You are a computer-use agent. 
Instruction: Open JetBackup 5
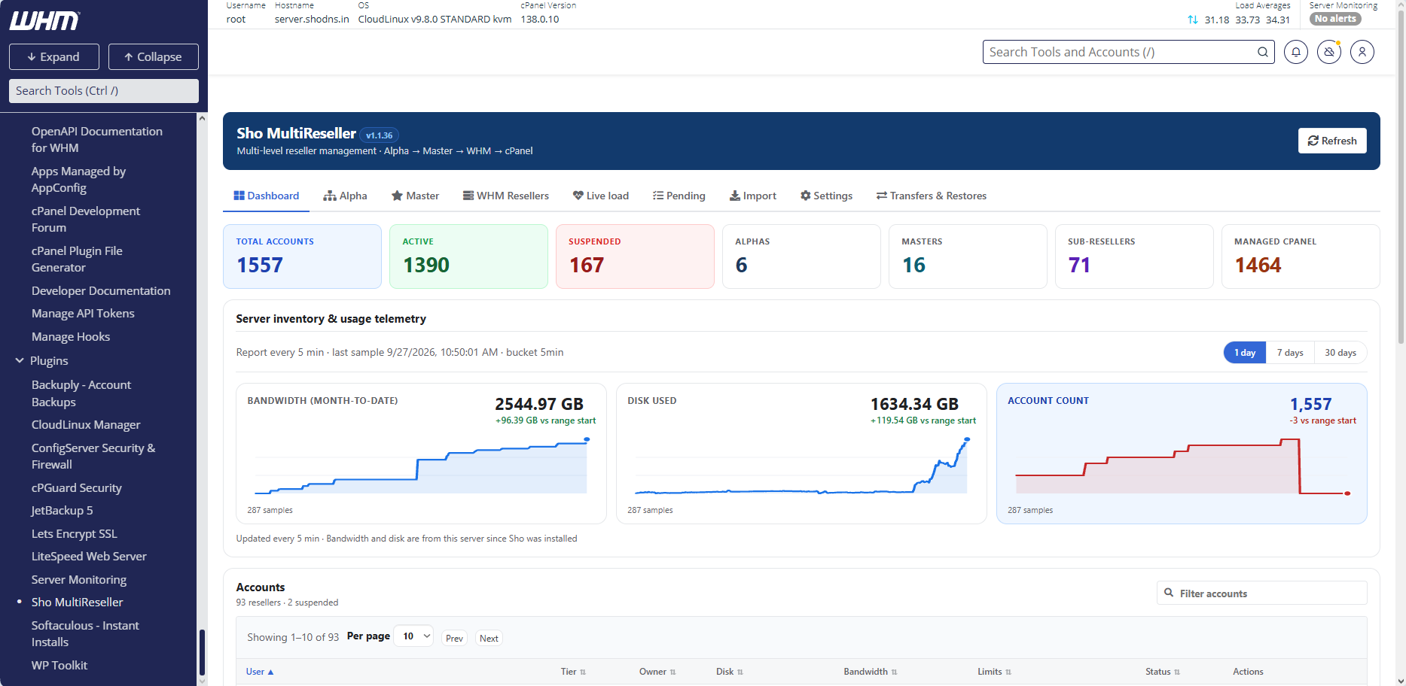63,510
